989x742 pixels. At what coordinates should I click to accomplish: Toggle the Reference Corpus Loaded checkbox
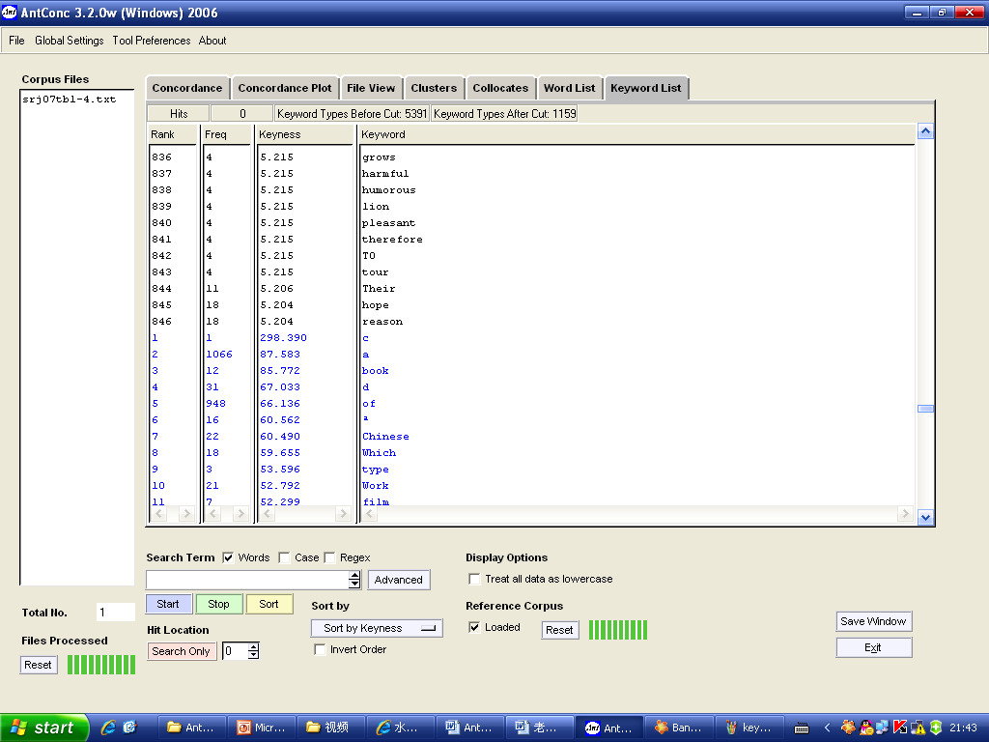point(475,627)
